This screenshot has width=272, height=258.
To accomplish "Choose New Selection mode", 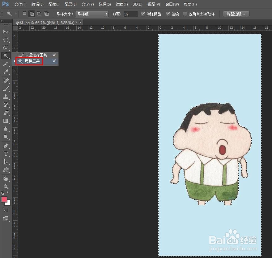I will tap(24, 14).
